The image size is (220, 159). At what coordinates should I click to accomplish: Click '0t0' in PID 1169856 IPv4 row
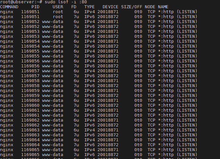tap(138, 61)
